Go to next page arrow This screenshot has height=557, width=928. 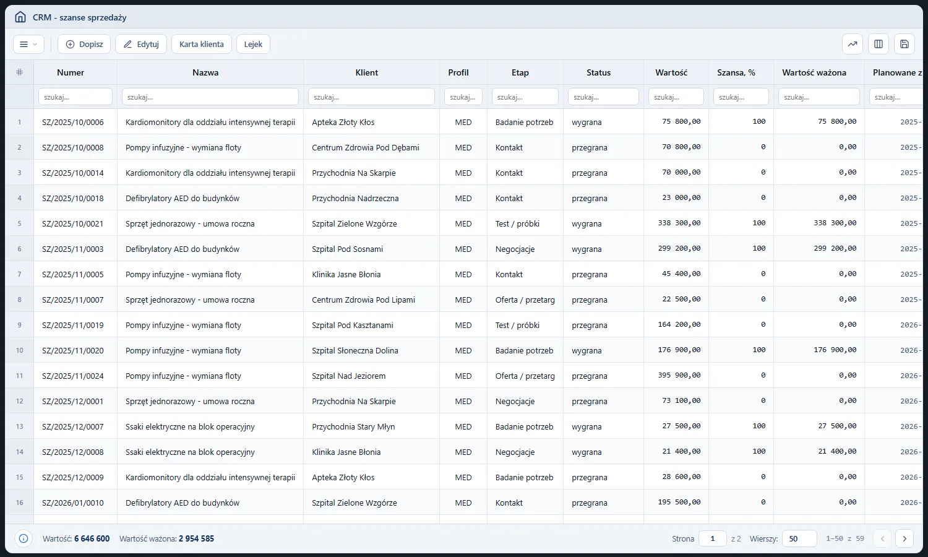(x=904, y=538)
